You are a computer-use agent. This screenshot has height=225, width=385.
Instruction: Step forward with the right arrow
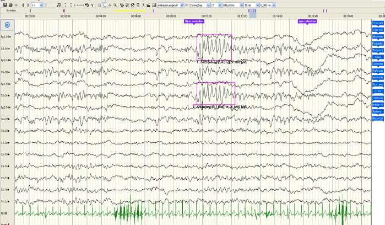pyautogui.click(x=27, y=5)
